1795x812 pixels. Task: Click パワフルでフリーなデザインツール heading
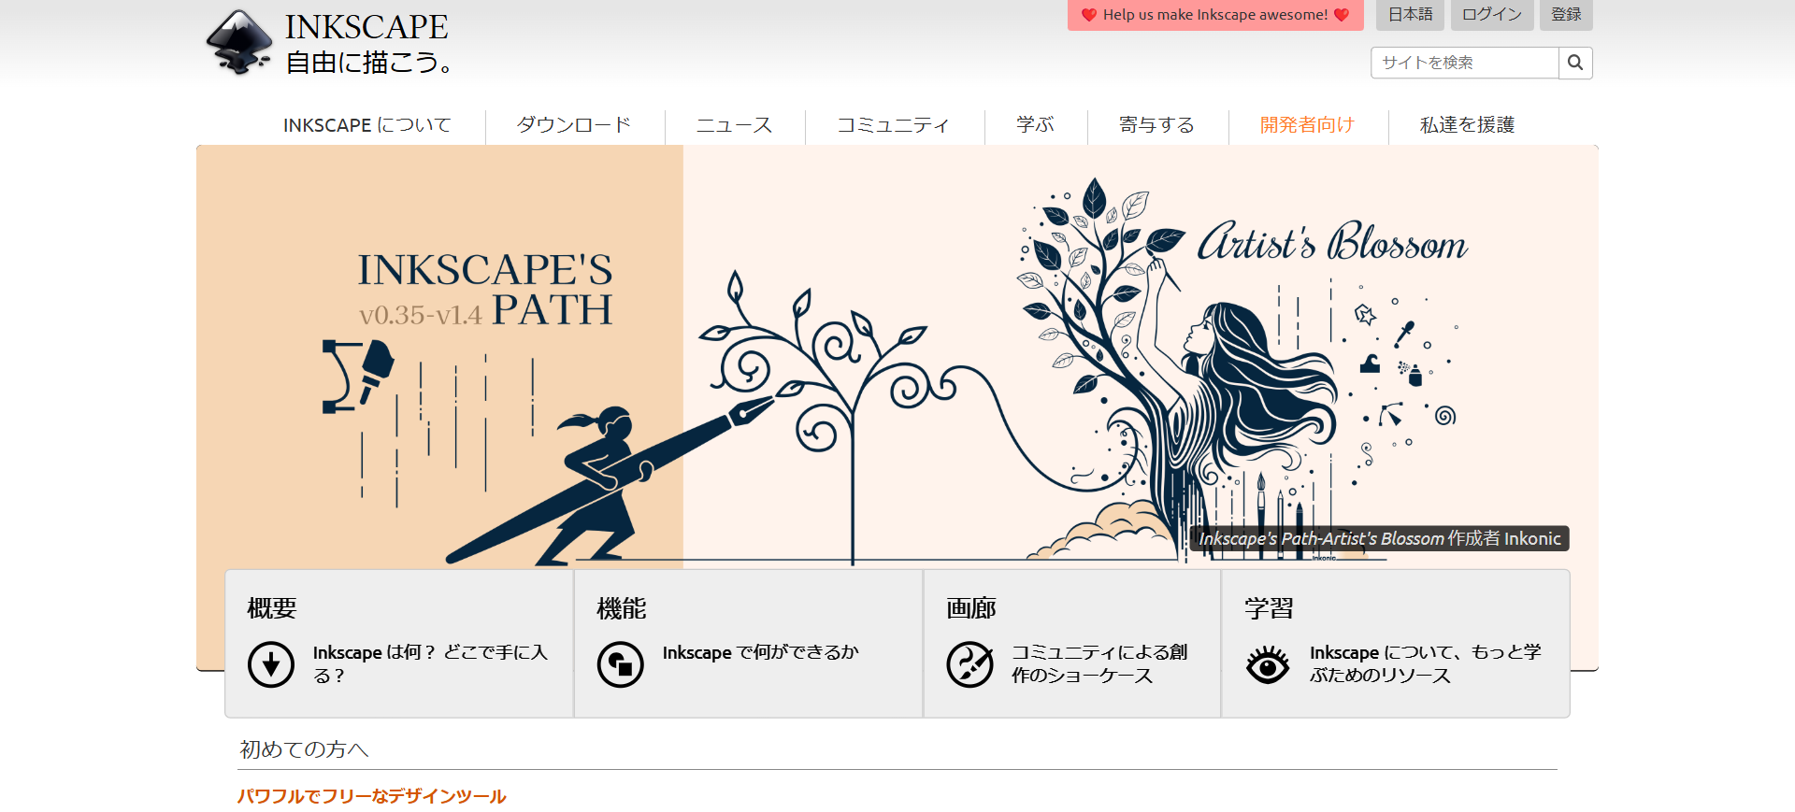(x=371, y=796)
